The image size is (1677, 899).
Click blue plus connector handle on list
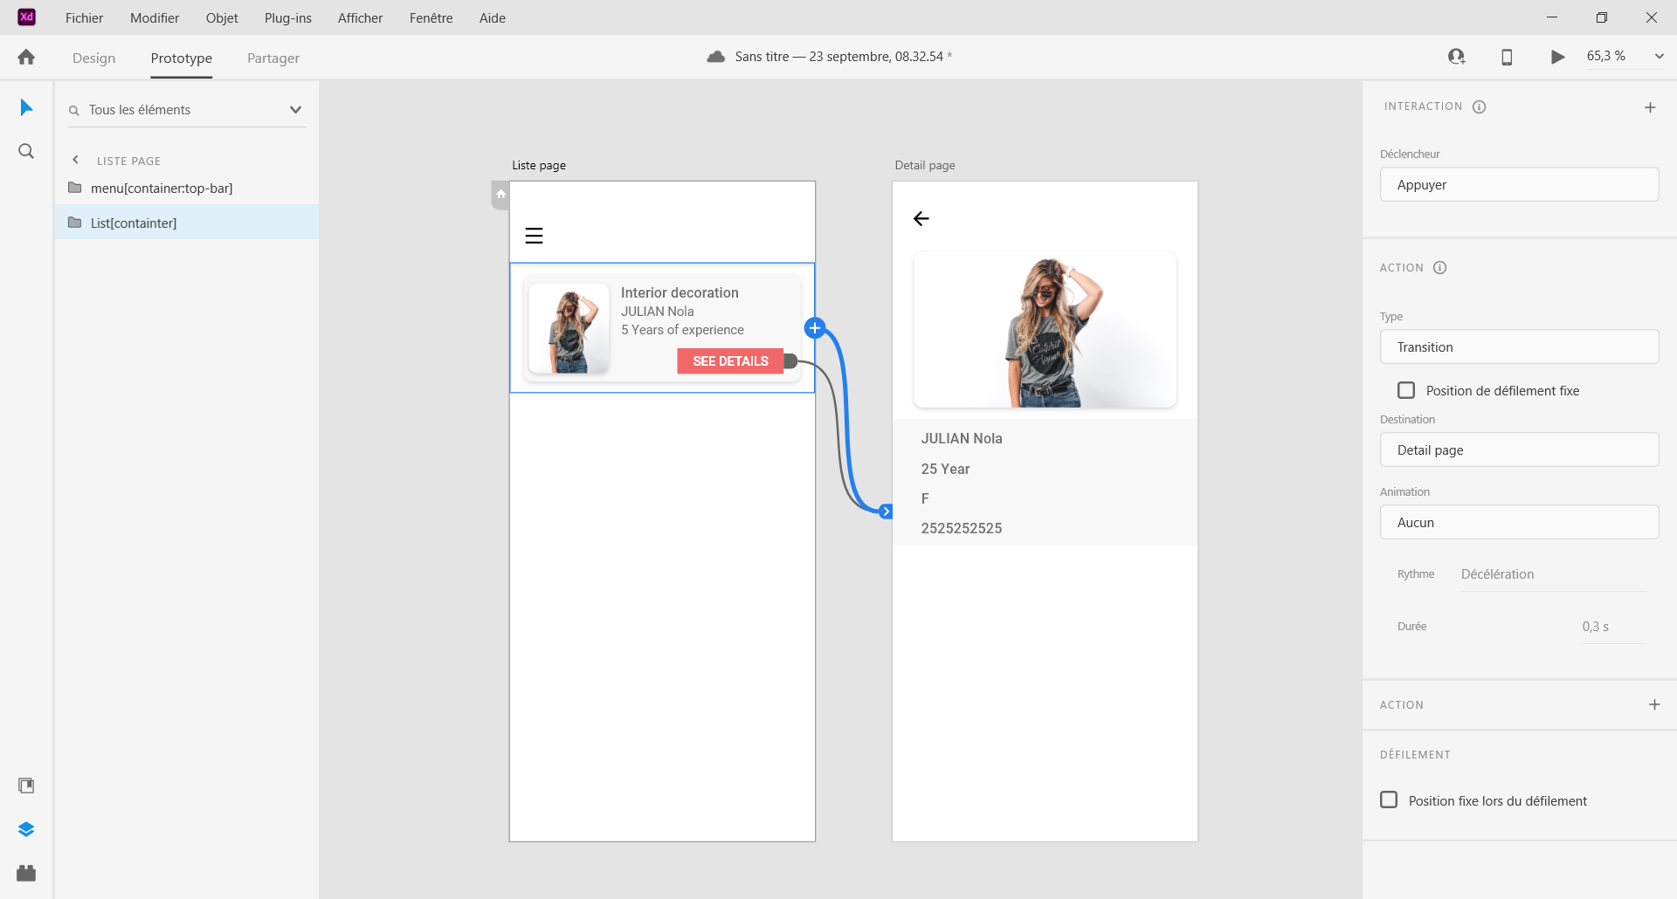(x=815, y=328)
